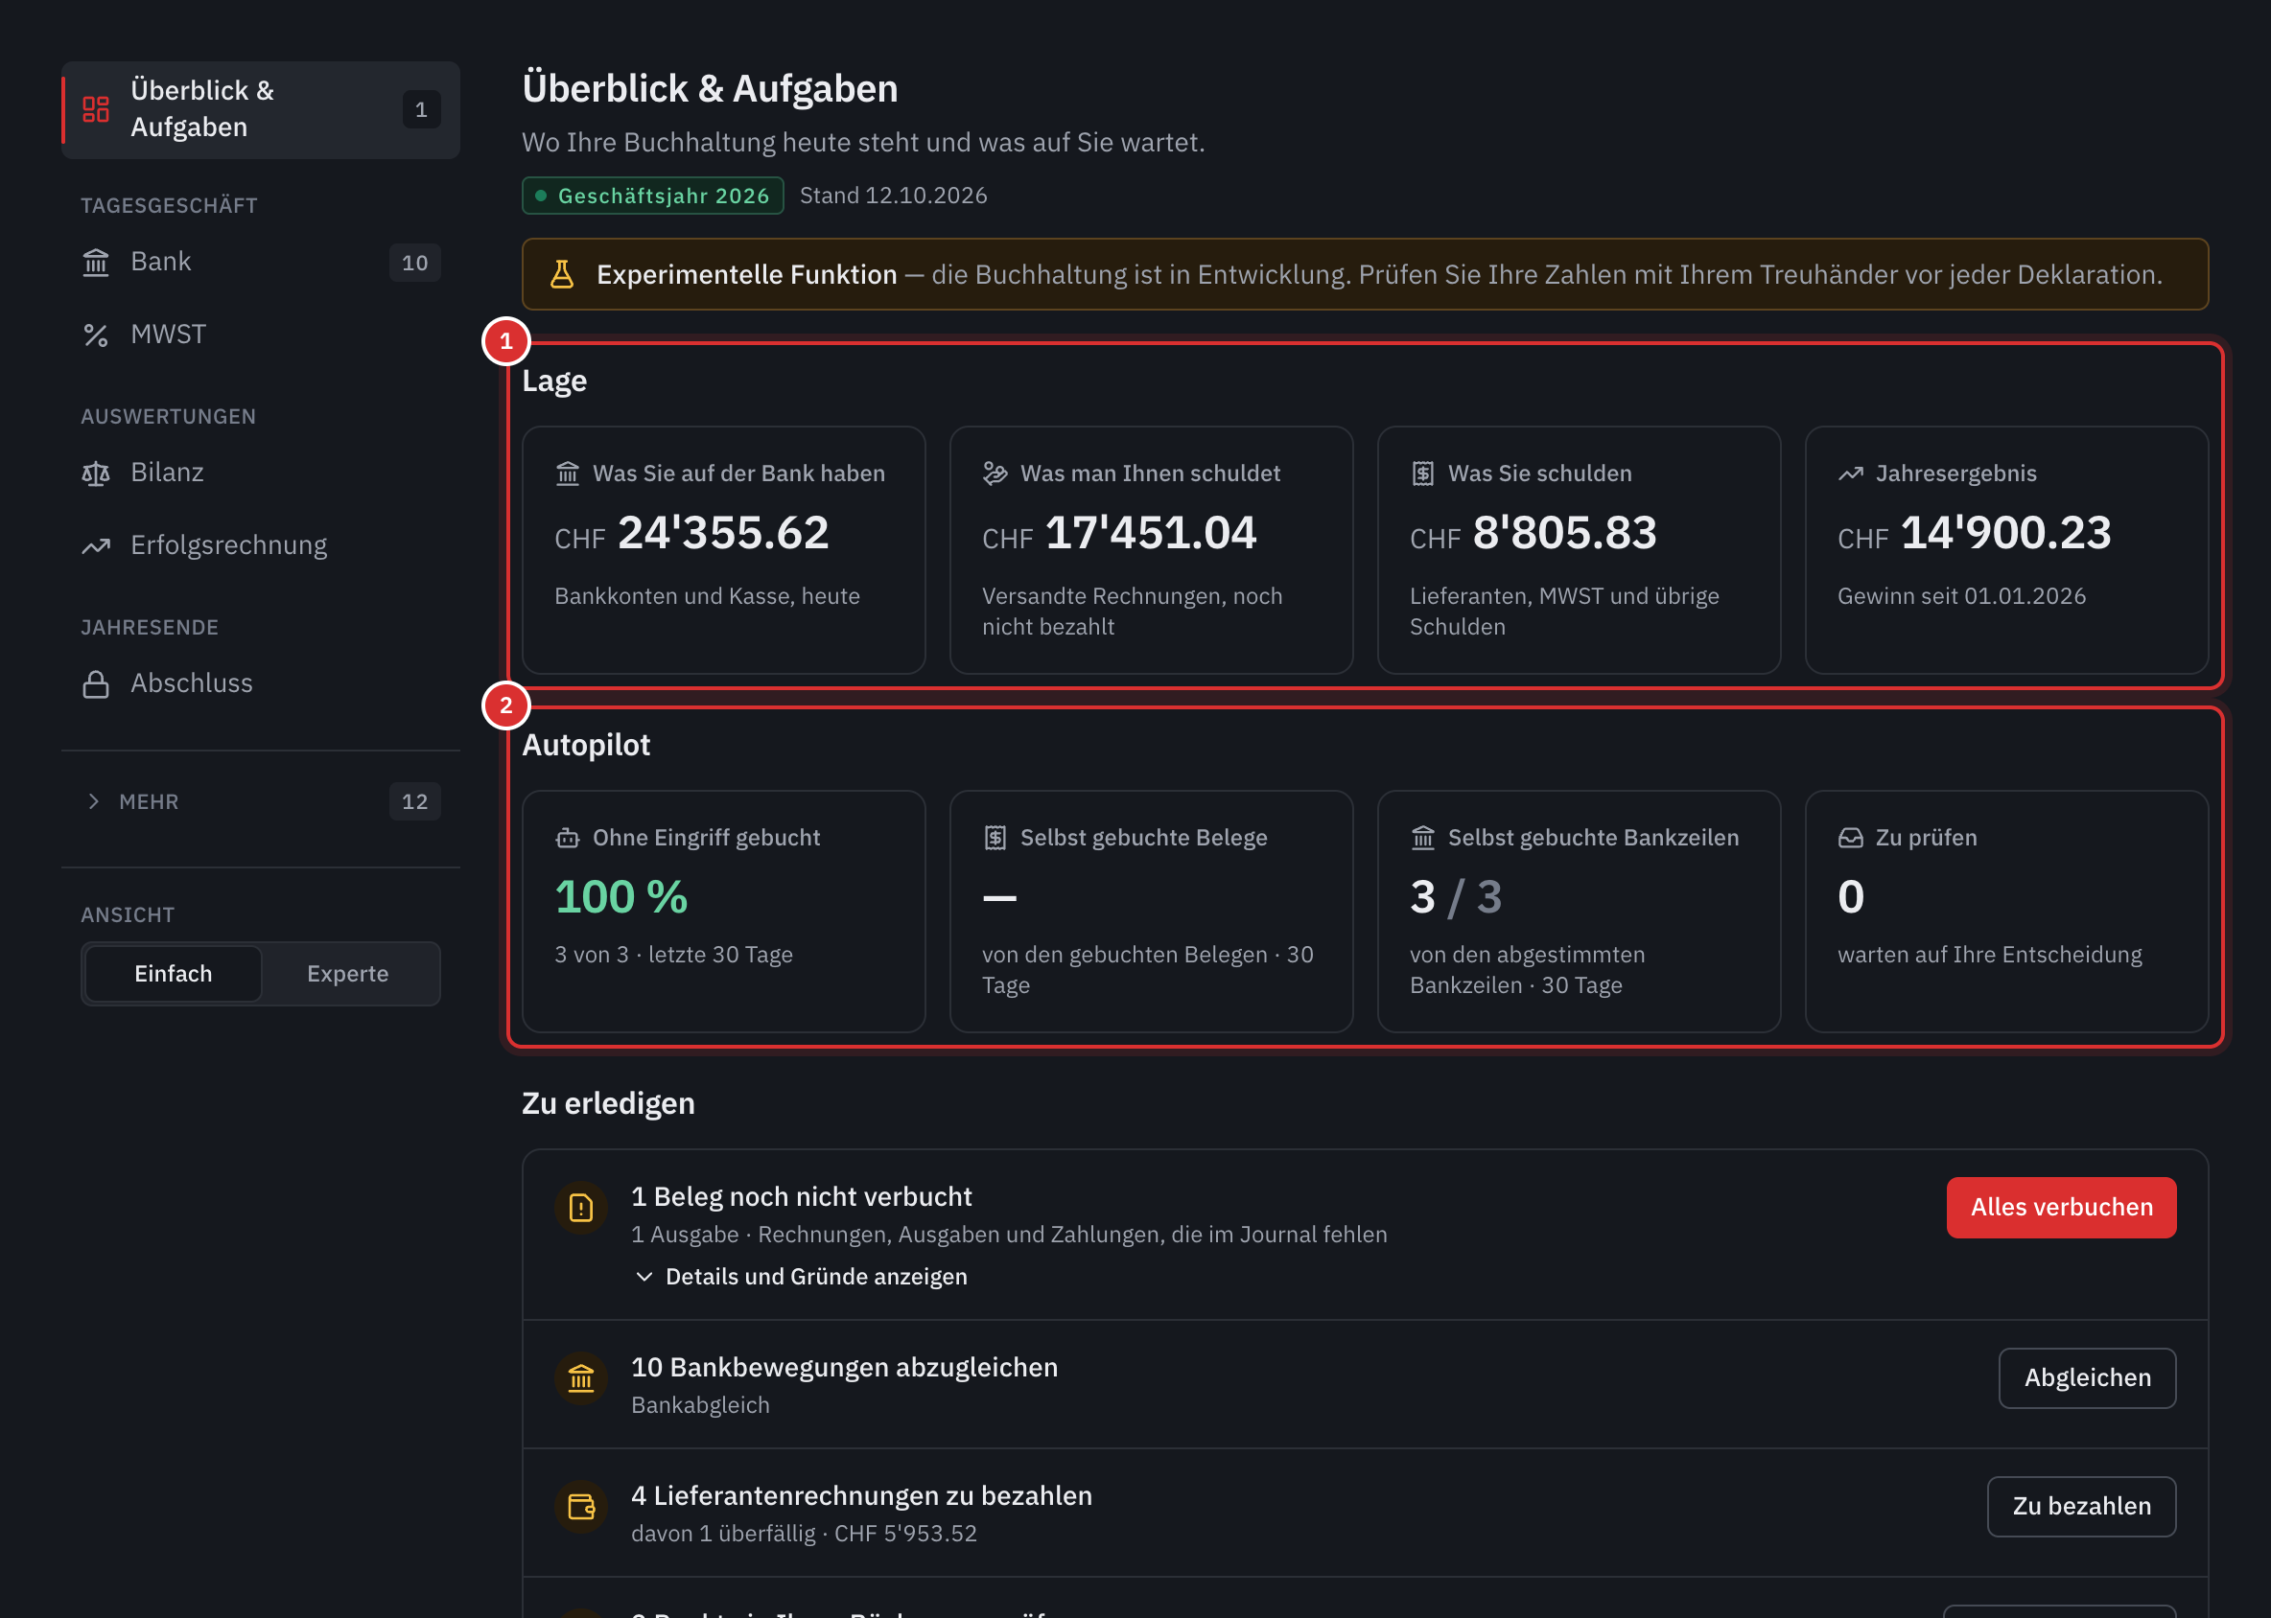
Task: Click the Abgleichen button
Action: pos(2088,1379)
